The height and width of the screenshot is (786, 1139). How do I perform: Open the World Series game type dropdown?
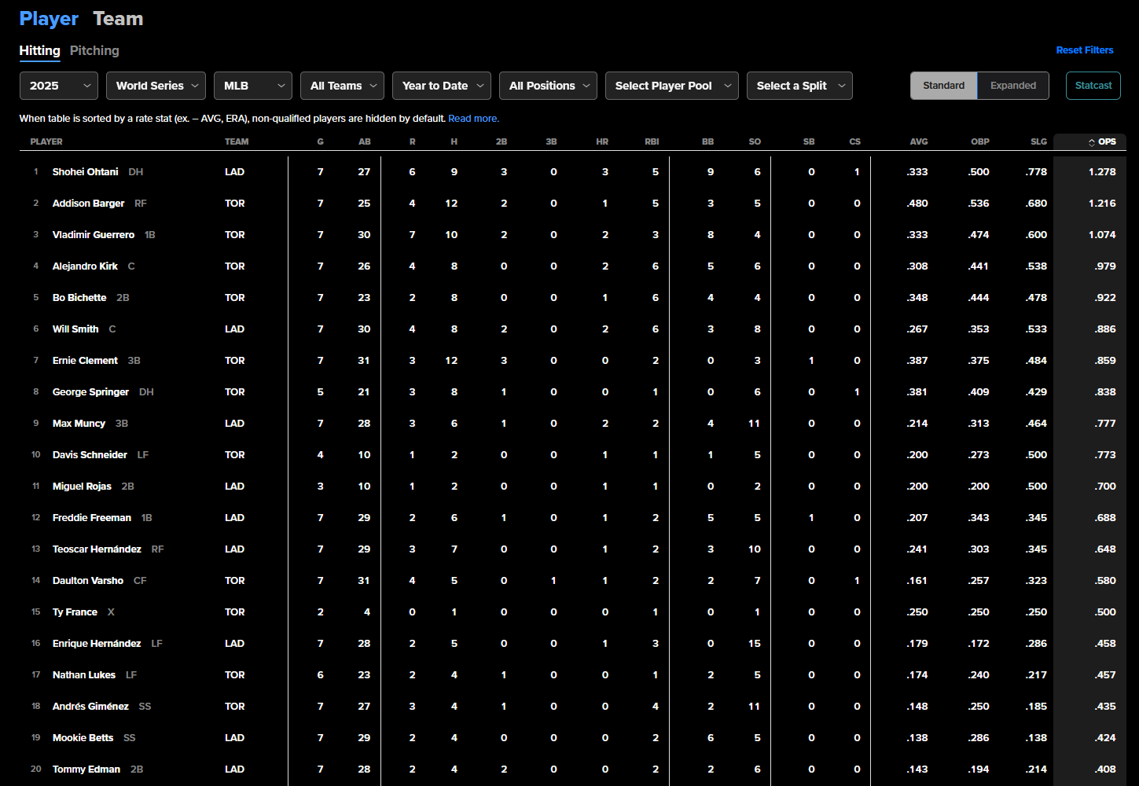(156, 86)
